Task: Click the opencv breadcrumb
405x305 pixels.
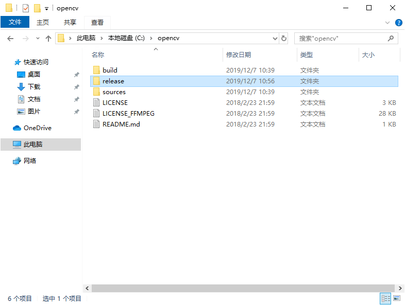Action: (x=168, y=38)
